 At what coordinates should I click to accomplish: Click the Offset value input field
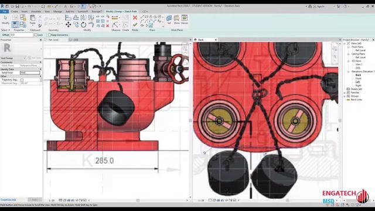pyautogui.click(x=21, y=35)
